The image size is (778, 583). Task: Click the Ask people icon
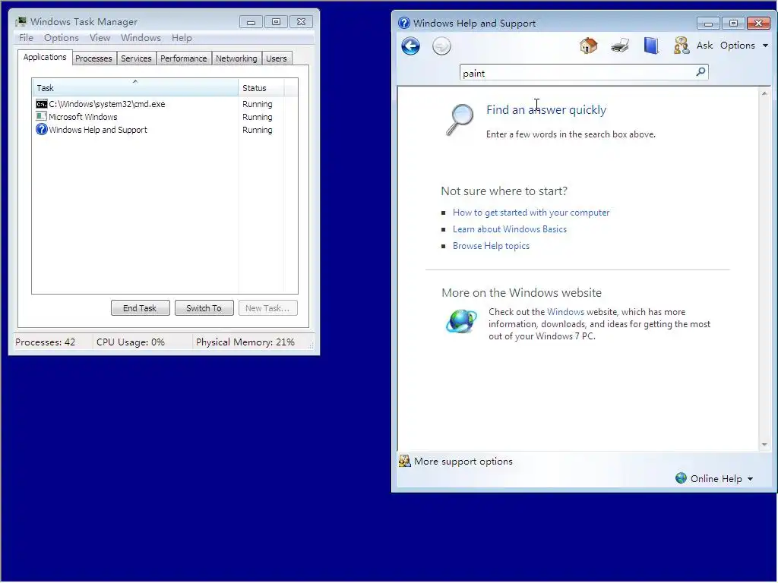point(682,46)
